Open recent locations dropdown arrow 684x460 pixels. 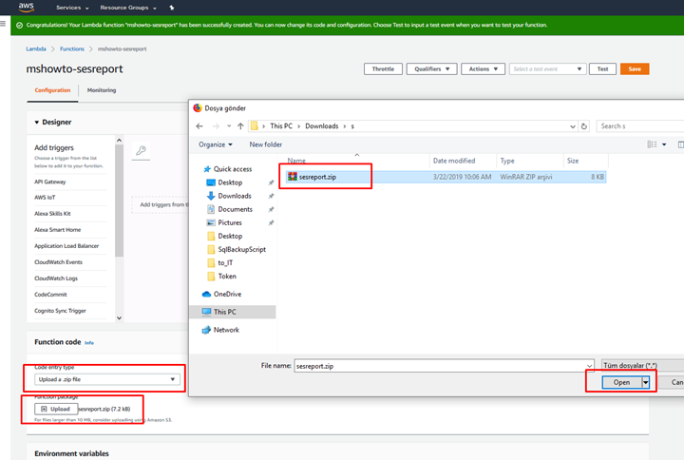[229, 126]
